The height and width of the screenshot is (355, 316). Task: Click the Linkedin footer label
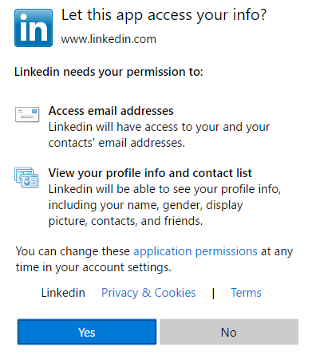coord(63,293)
